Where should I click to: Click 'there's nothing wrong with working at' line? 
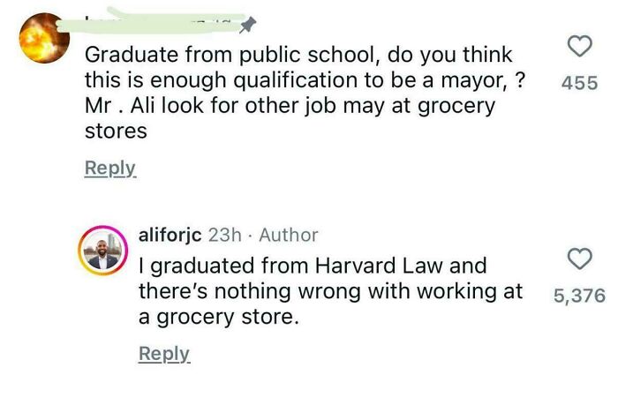coord(330,290)
